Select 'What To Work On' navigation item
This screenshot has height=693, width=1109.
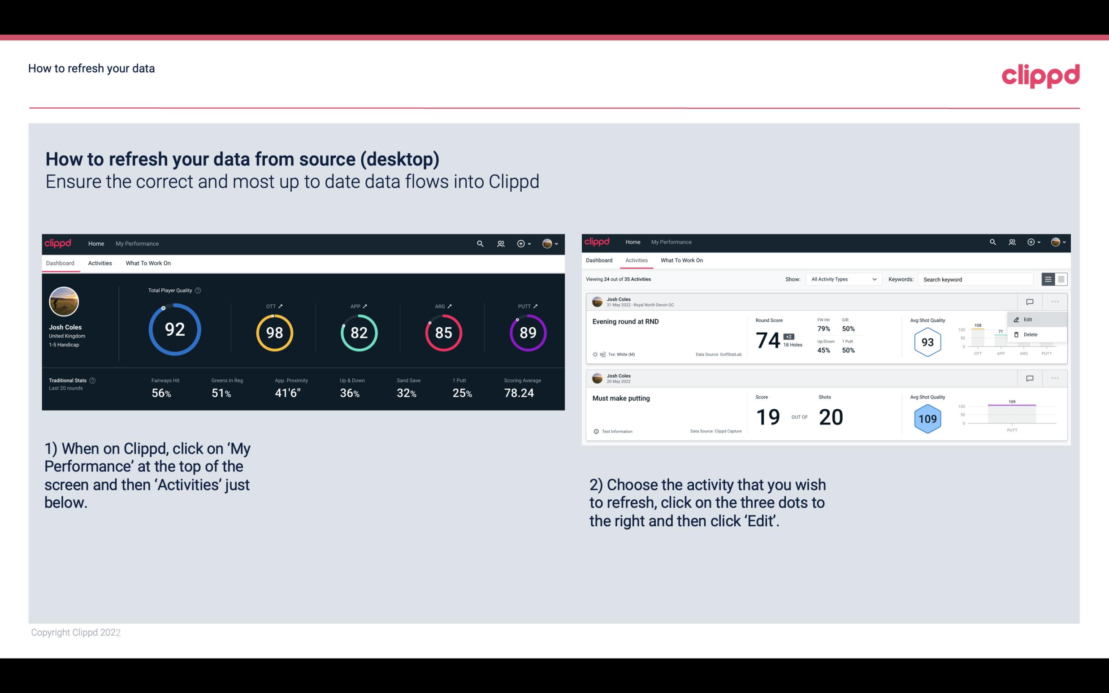tap(148, 263)
